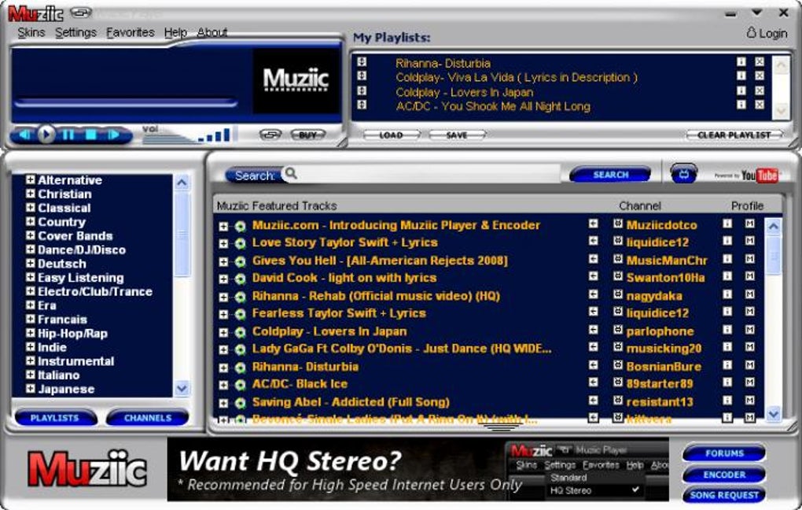Click into the Search input field

pyautogui.click(x=429, y=174)
